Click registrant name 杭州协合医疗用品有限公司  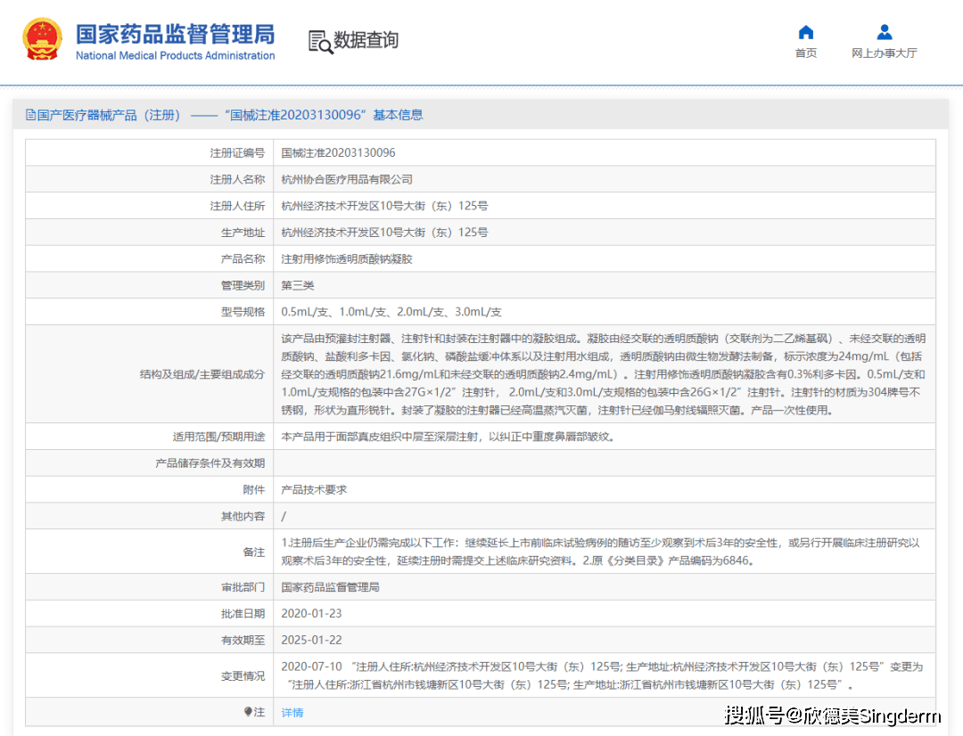347,180
